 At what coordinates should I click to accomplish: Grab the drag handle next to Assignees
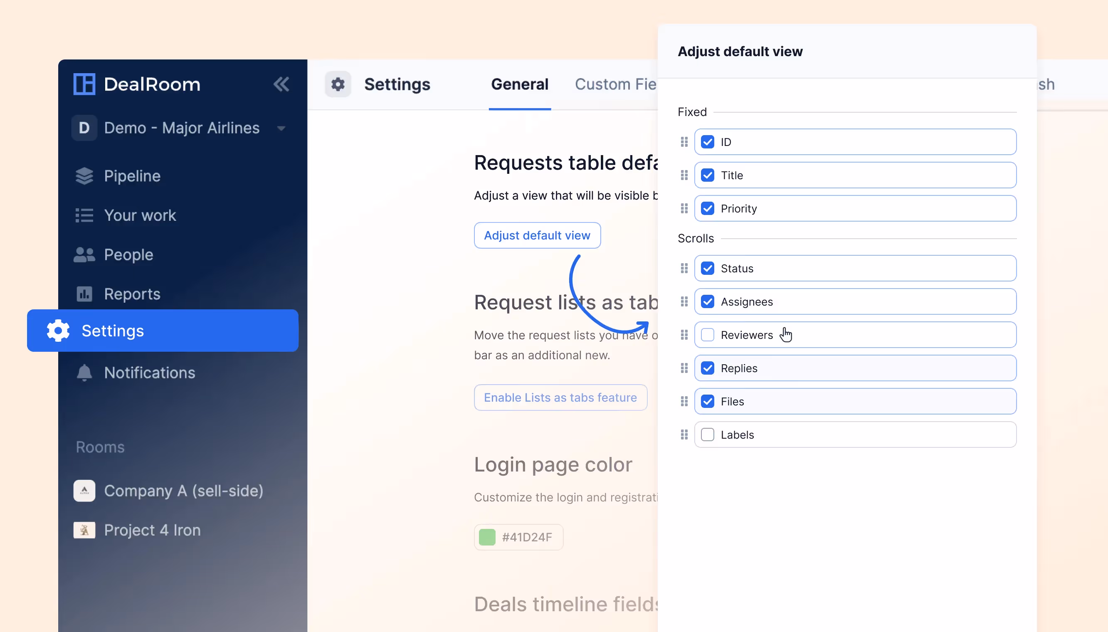tap(684, 301)
